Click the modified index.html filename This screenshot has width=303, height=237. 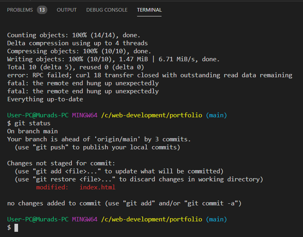pos(97,187)
